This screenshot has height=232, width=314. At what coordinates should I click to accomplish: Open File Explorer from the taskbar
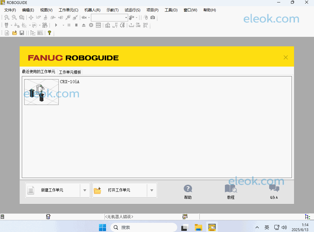point(198,228)
